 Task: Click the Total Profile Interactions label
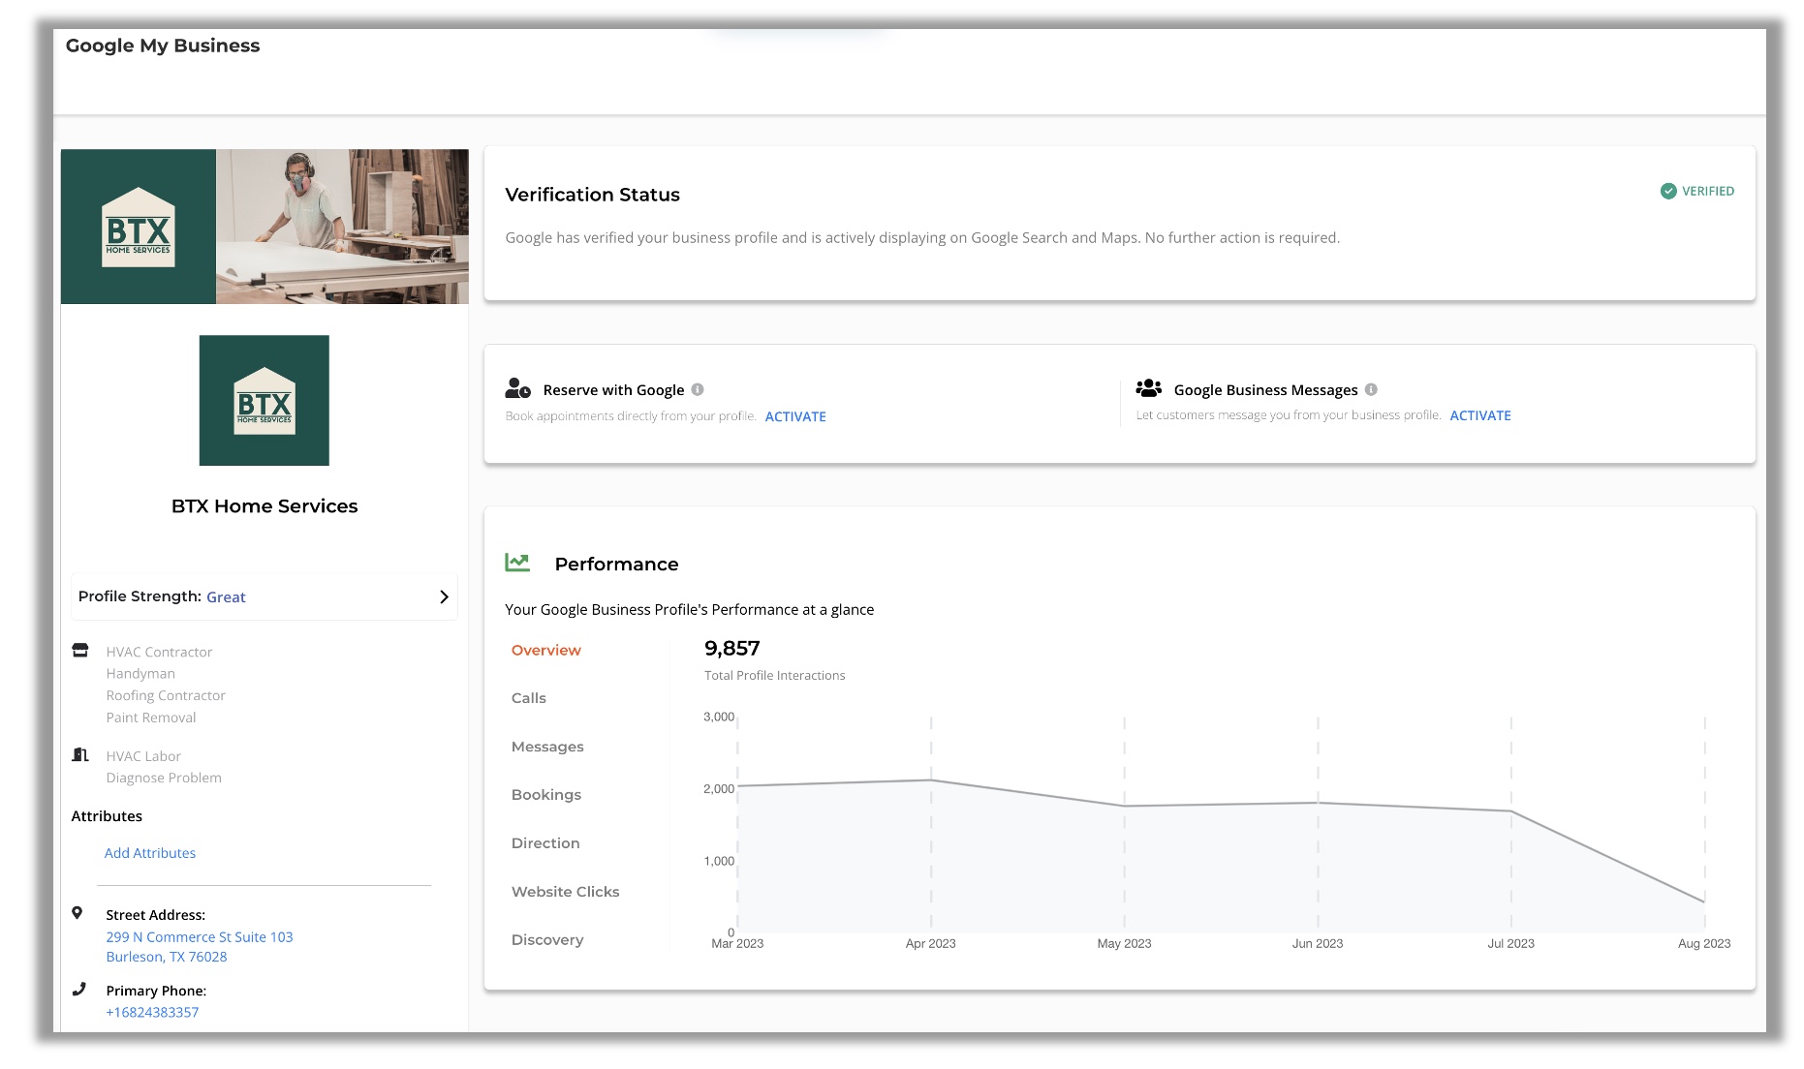tap(775, 676)
